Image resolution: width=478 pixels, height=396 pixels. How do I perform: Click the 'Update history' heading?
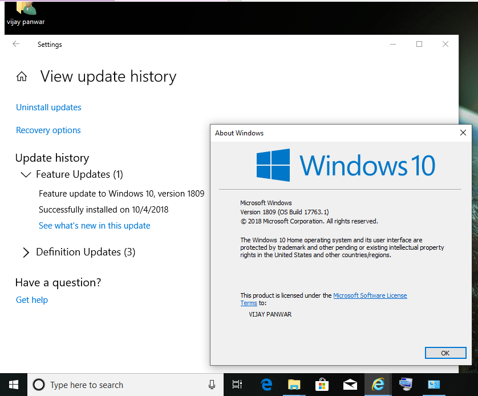52,158
